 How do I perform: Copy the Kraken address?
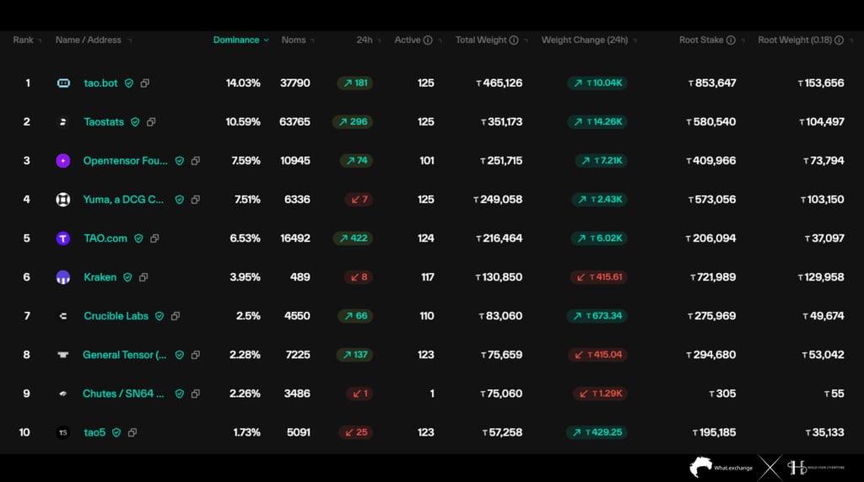pyautogui.click(x=143, y=277)
